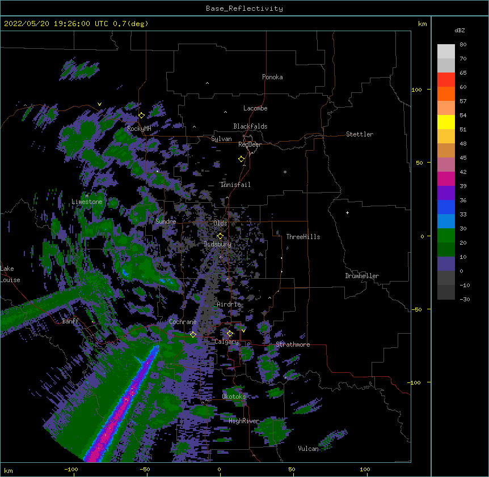The width and height of the screenshot is (489, 477).
Task: Click the white asterisk marker above Limestone label
Action: [x=87, y=196]
